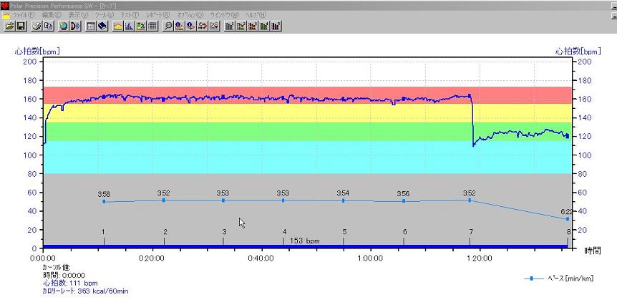
Task: Click lap marker 5 on the timeline
Action: point(344,237)
